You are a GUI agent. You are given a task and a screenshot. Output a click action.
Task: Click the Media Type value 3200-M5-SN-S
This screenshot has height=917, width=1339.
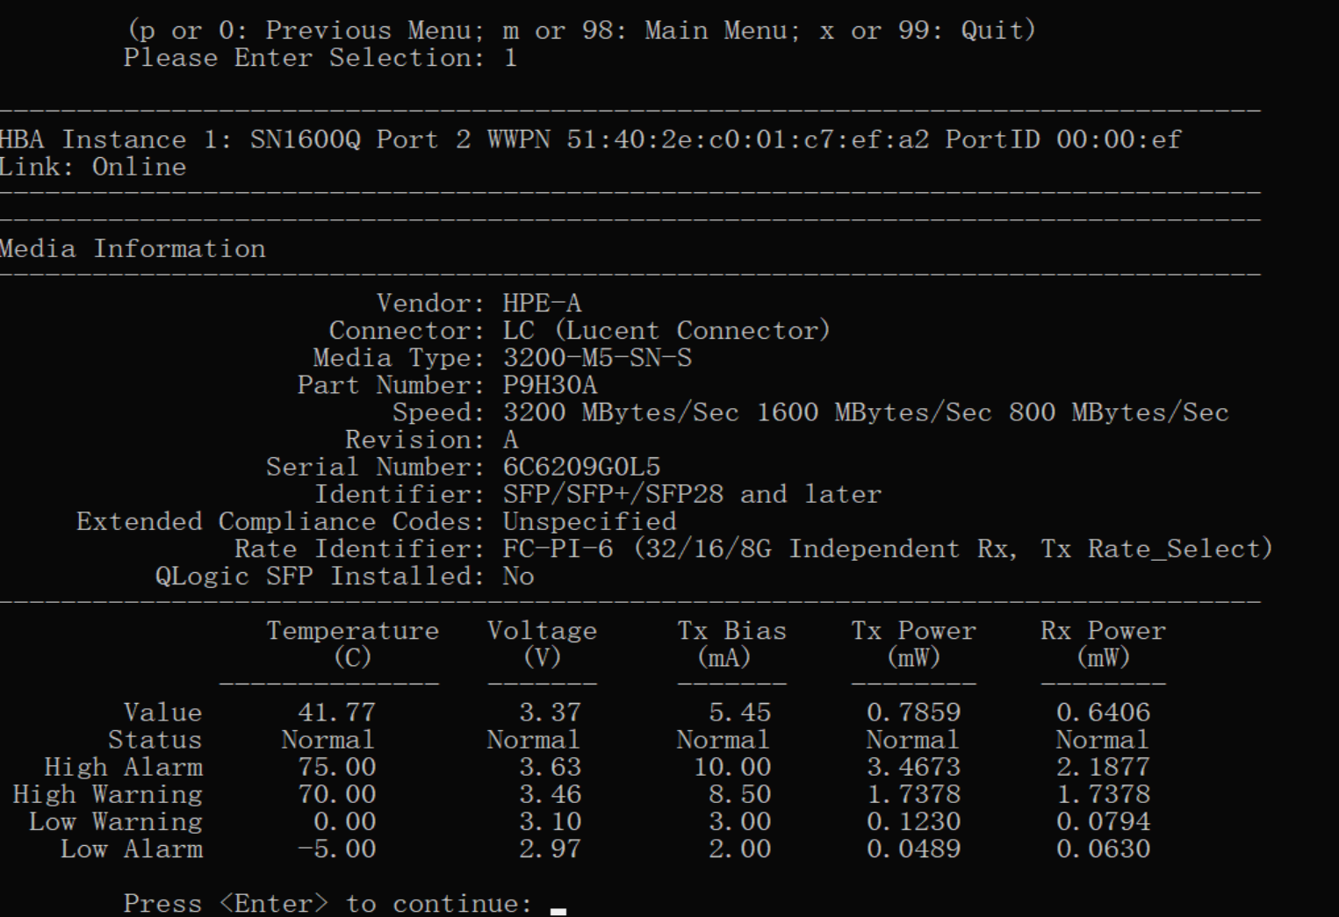point(597,358)
